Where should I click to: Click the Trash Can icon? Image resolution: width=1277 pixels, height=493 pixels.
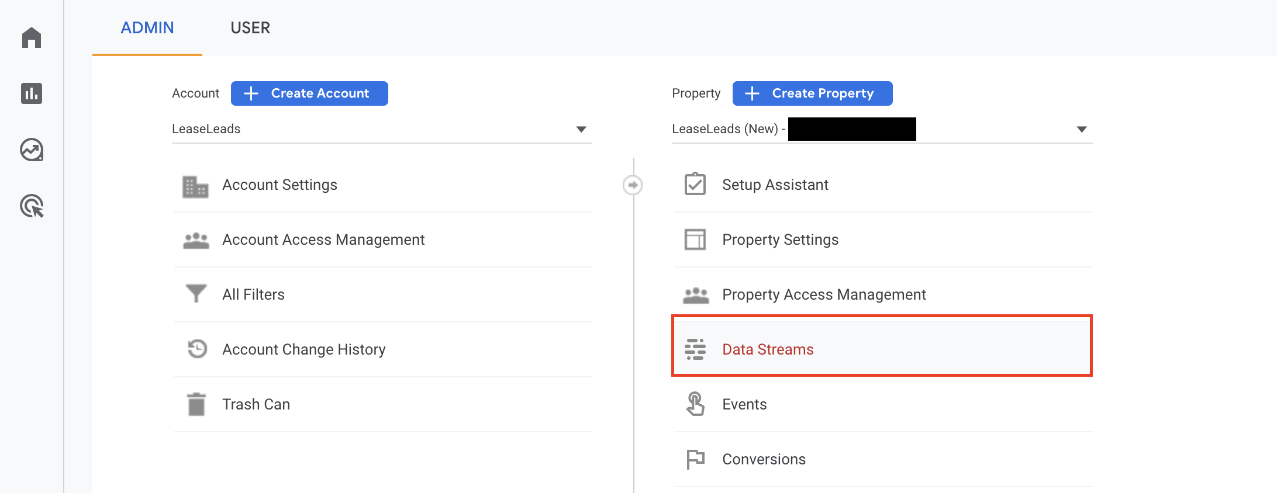196,404
